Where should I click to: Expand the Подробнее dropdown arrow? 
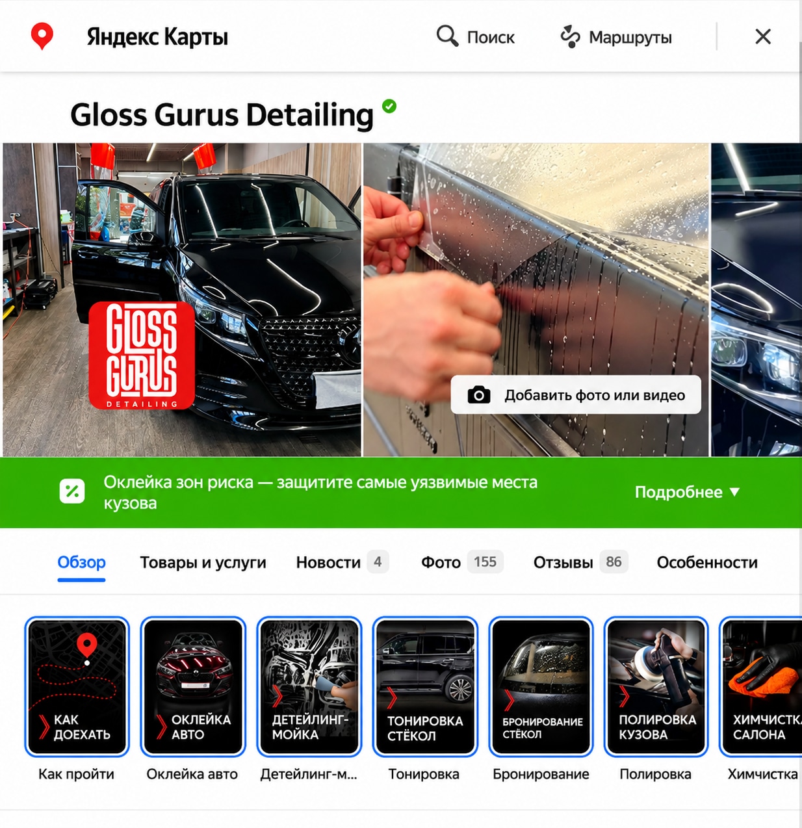(x=734, y=492)
